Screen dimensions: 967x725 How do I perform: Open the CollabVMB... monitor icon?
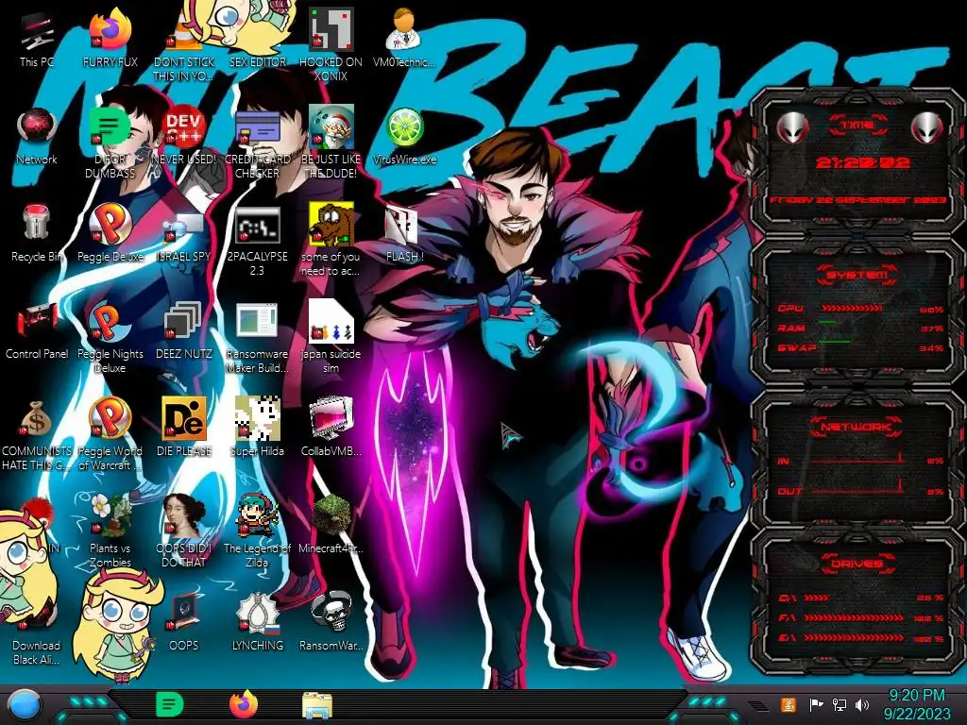[331, 428]
